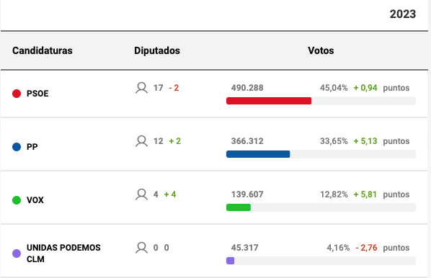Screen dimensions: 431x278
Task: Click the VOX deputies person icon
Action: click(x=141, y=194)
